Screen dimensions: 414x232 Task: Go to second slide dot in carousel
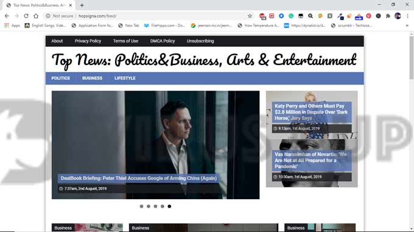coord(149,206)
